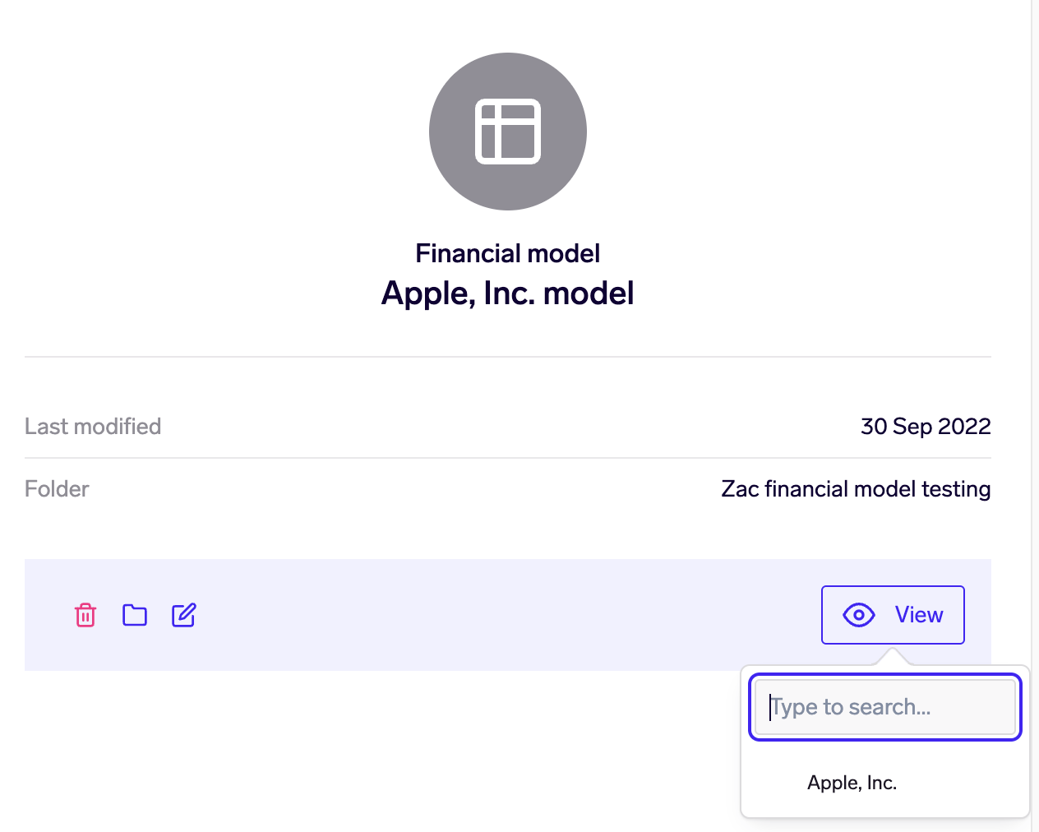Click the popover arrow beneath View button

pos(892,658)
